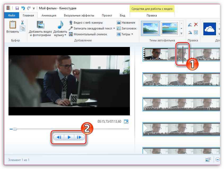Play the video preview
The width and height of the screenshot is (224, 169).
coord(69,137)
